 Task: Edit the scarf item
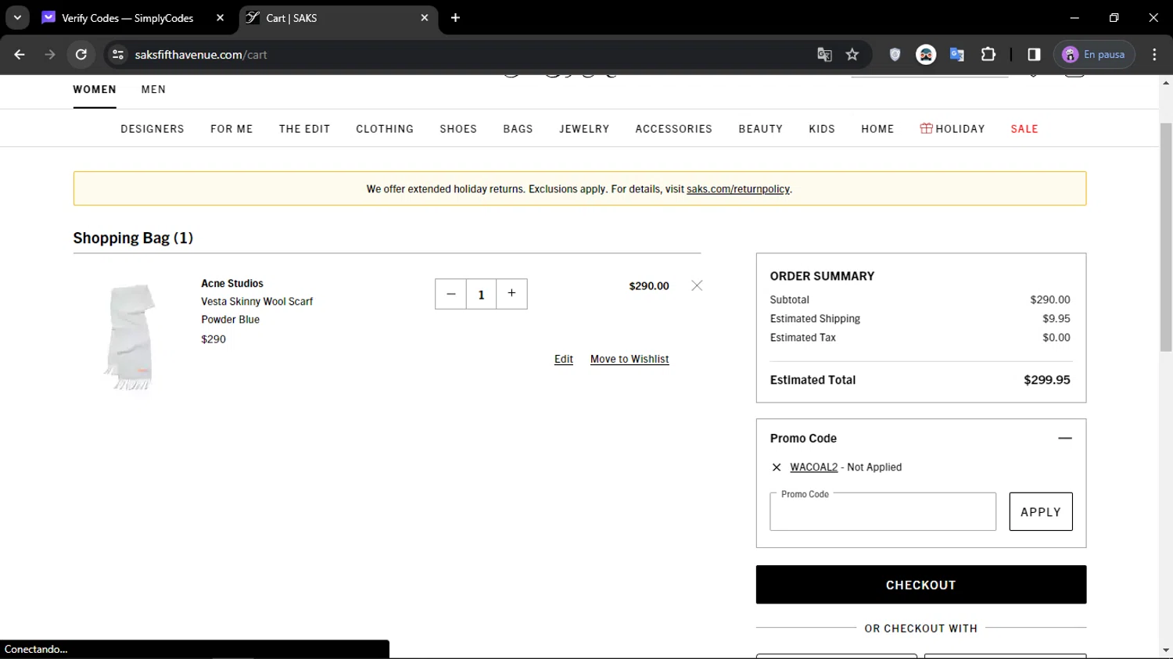[x=564, y=359]
